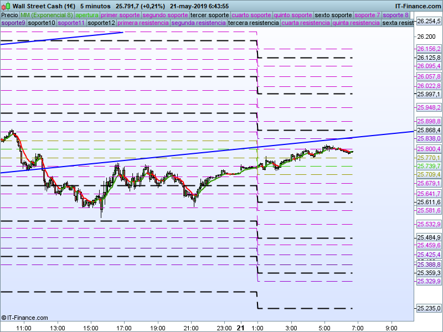
Task: Click the quinta resistencia legend label
Action: pos(356,23)
